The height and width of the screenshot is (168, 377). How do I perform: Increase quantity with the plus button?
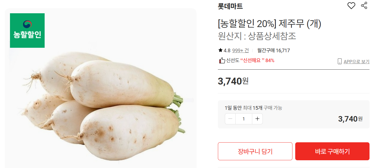point(257,119)
